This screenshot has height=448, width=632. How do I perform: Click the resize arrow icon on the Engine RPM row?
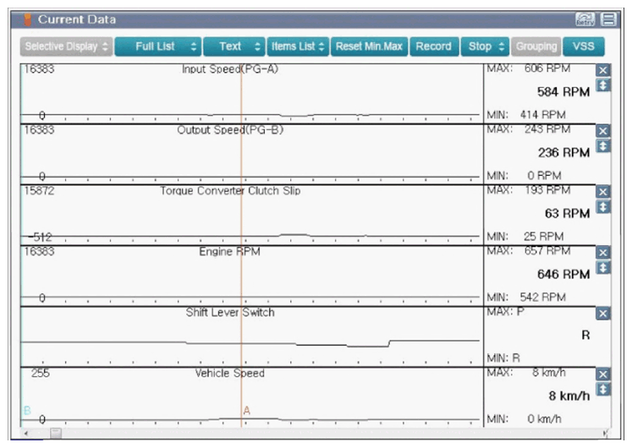602,268
